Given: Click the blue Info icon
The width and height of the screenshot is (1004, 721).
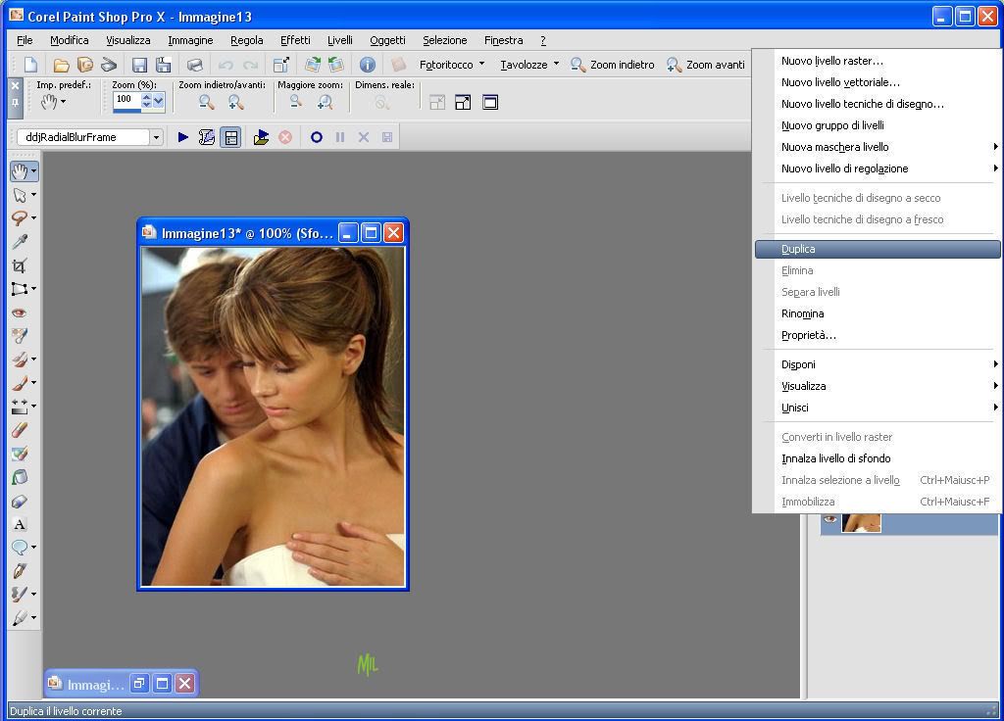Looking at the screenshot, I should point(367,65).
